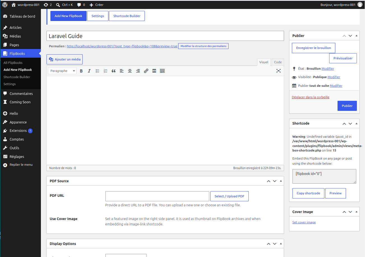Collapse the PDF Source panel toggle
The image size is (365, 257).
click(281, 181)
